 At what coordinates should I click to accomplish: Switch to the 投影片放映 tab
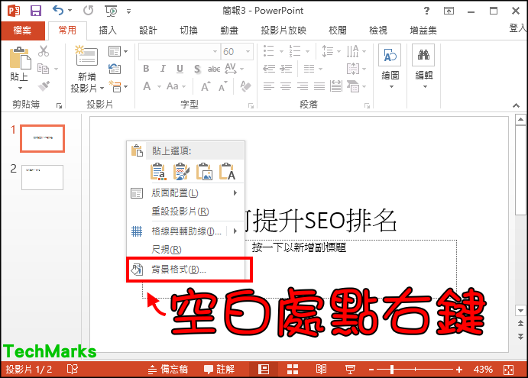pos(283,31)
